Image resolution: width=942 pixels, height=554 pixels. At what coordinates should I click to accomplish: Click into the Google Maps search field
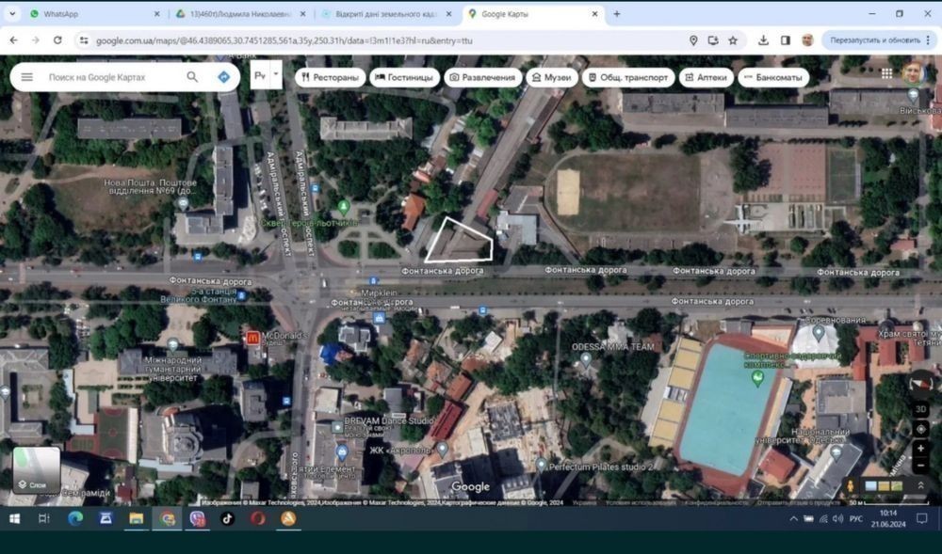click(x=108, y=77)
